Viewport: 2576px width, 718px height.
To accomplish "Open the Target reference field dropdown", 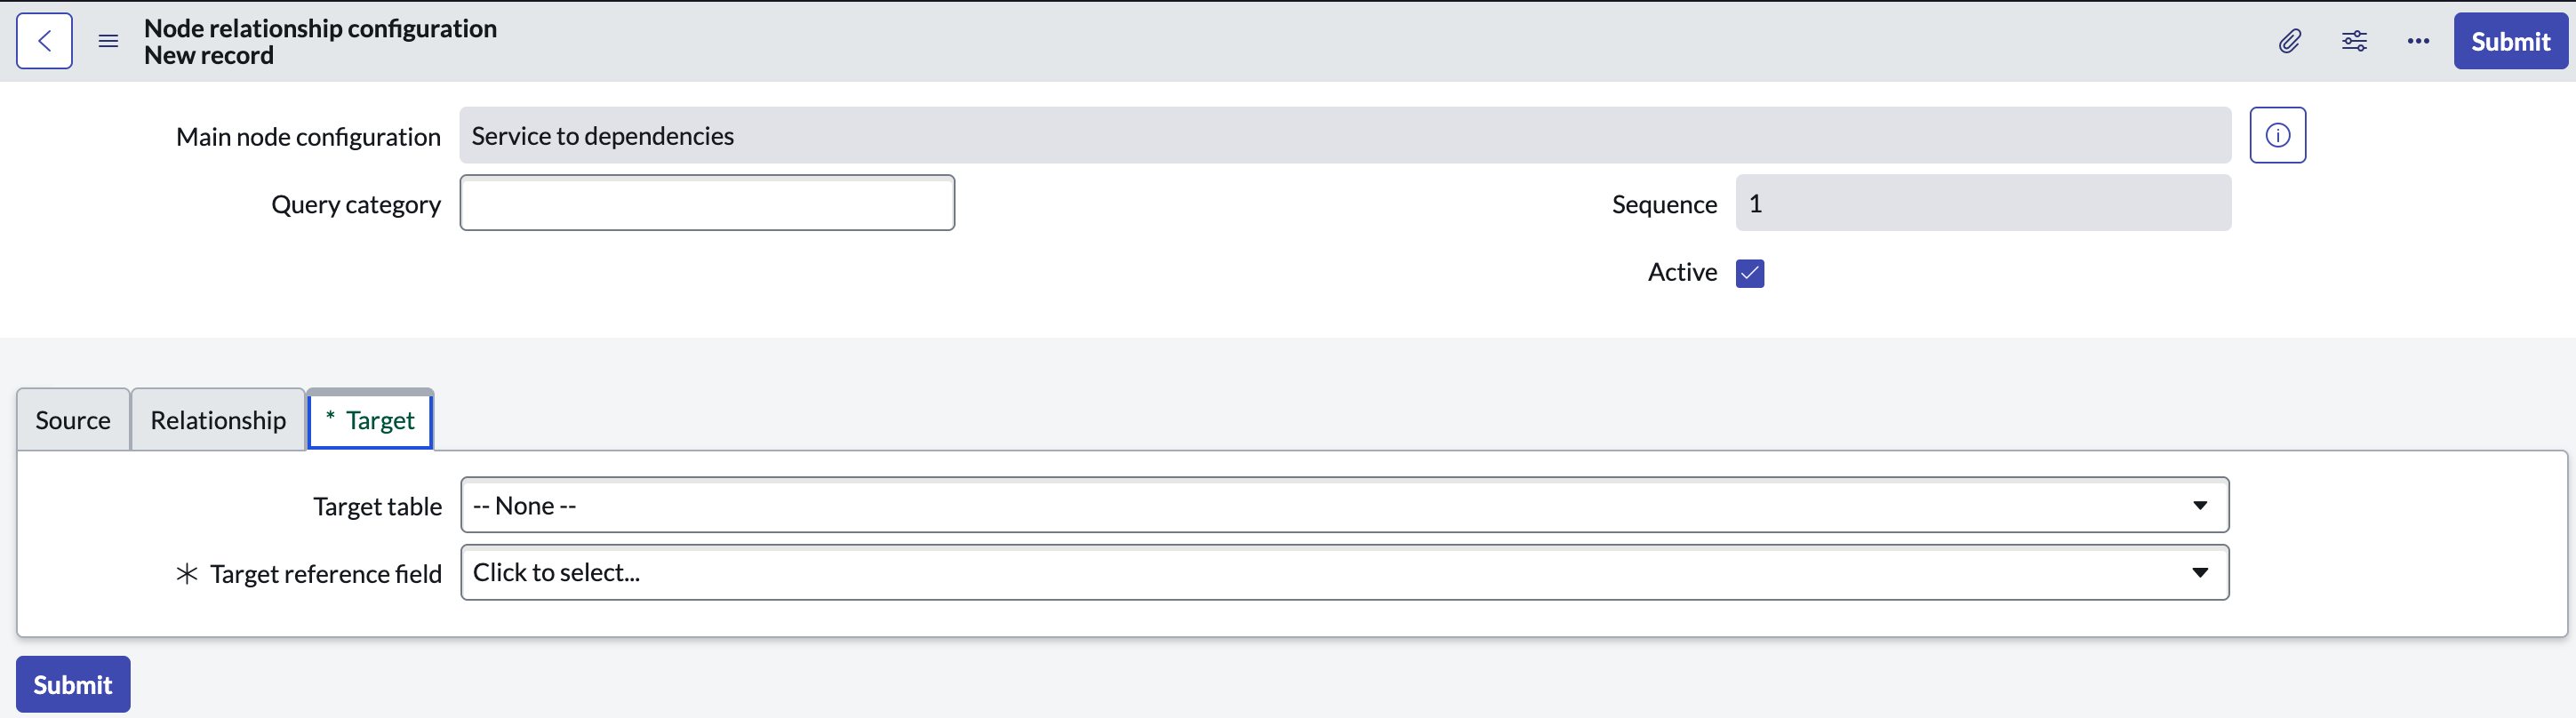I will (x=1344, y=572).
